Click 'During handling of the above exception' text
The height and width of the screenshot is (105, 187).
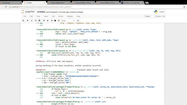click(x=68, y=66)
